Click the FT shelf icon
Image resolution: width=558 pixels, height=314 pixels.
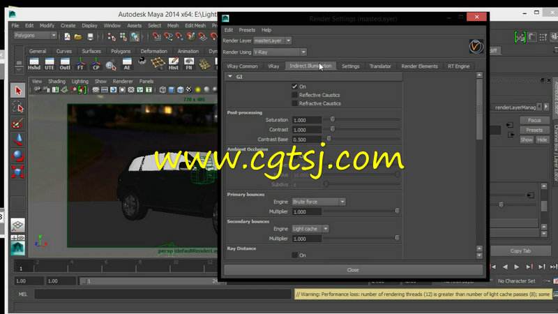(x=80, y=64)
